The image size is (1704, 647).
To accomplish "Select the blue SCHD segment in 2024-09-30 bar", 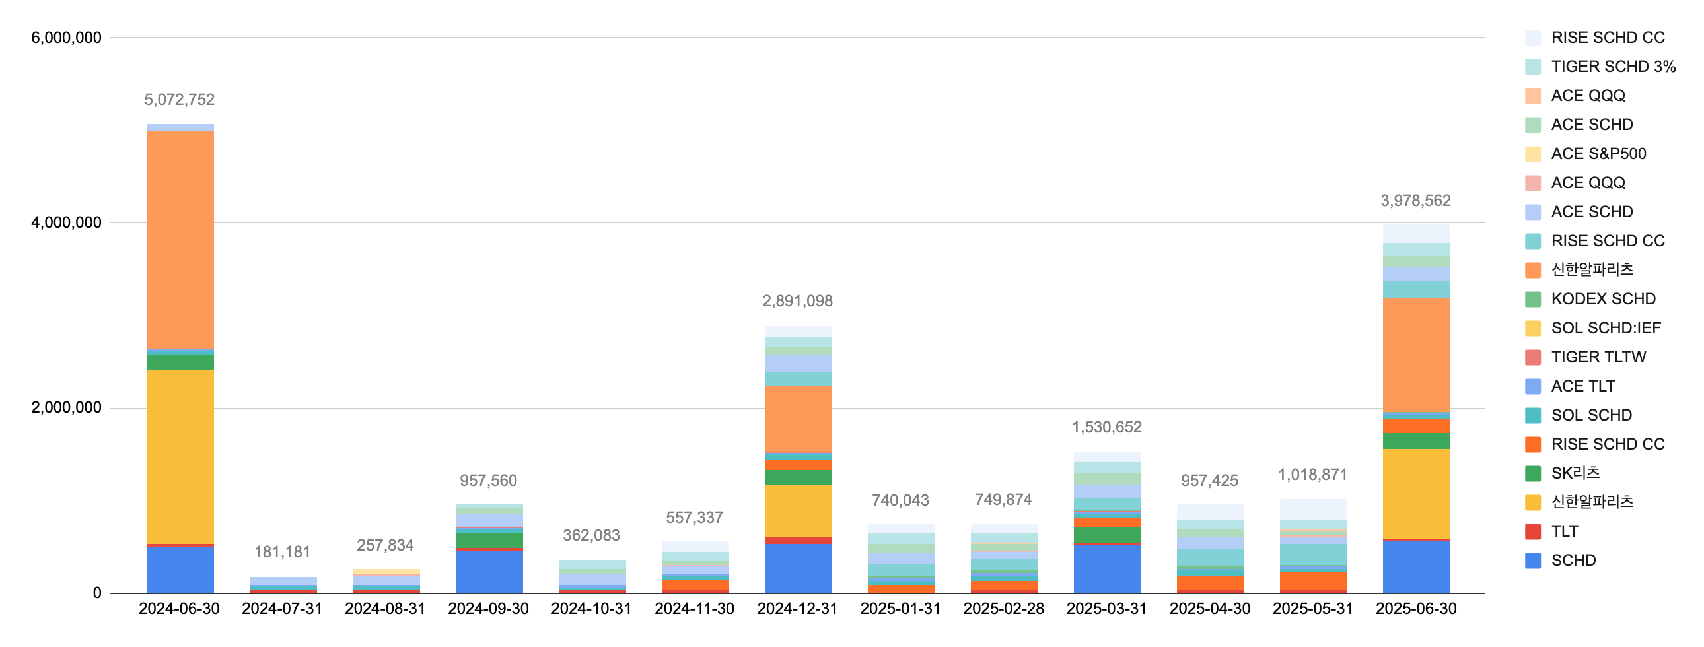I will point(489,571).
